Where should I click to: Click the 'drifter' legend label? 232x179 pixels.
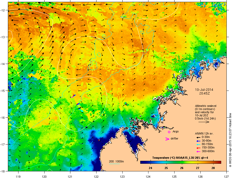click(175, 138)
